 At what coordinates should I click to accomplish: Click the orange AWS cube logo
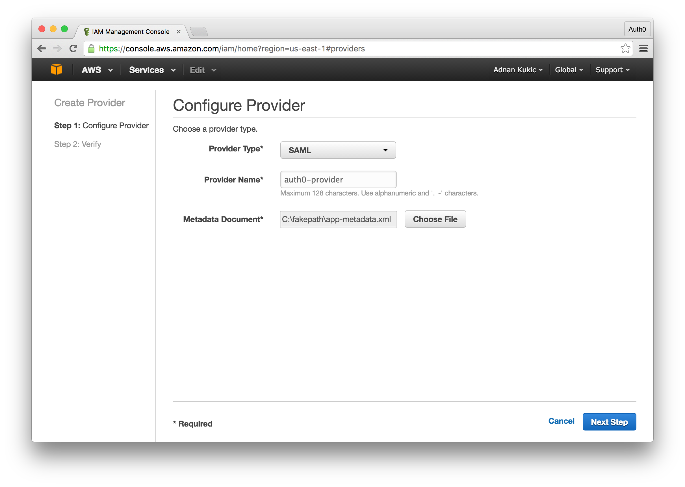pyautogui.click(x=57, y=69)
